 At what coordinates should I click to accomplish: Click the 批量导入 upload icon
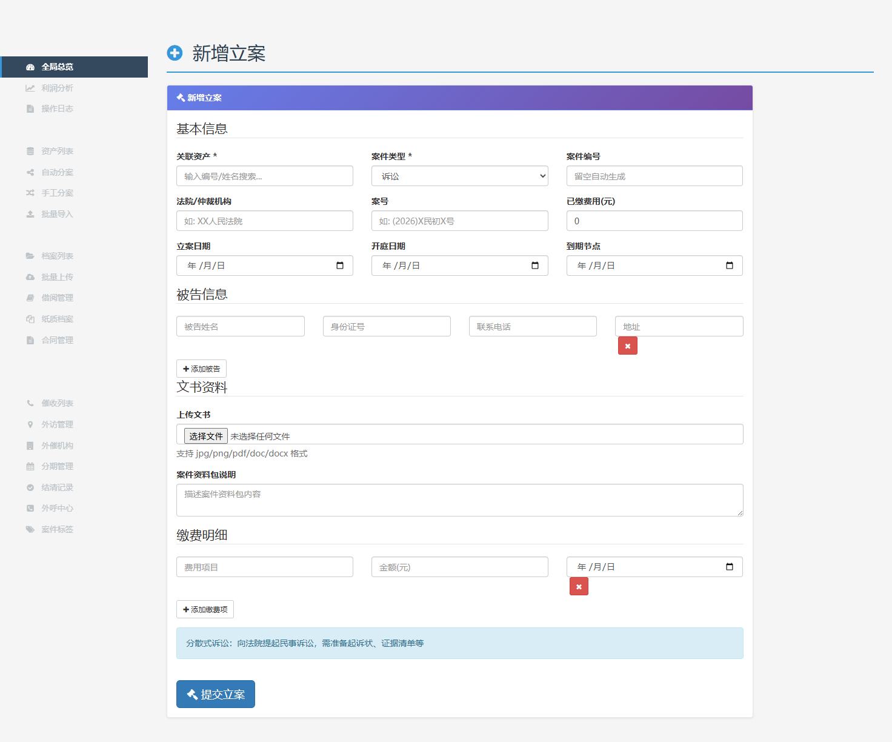(30, 214)
